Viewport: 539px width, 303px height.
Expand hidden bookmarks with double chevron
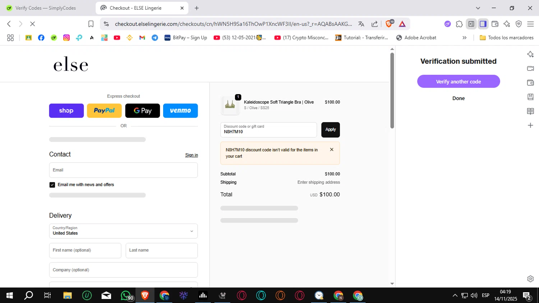[x=464, y=38]
